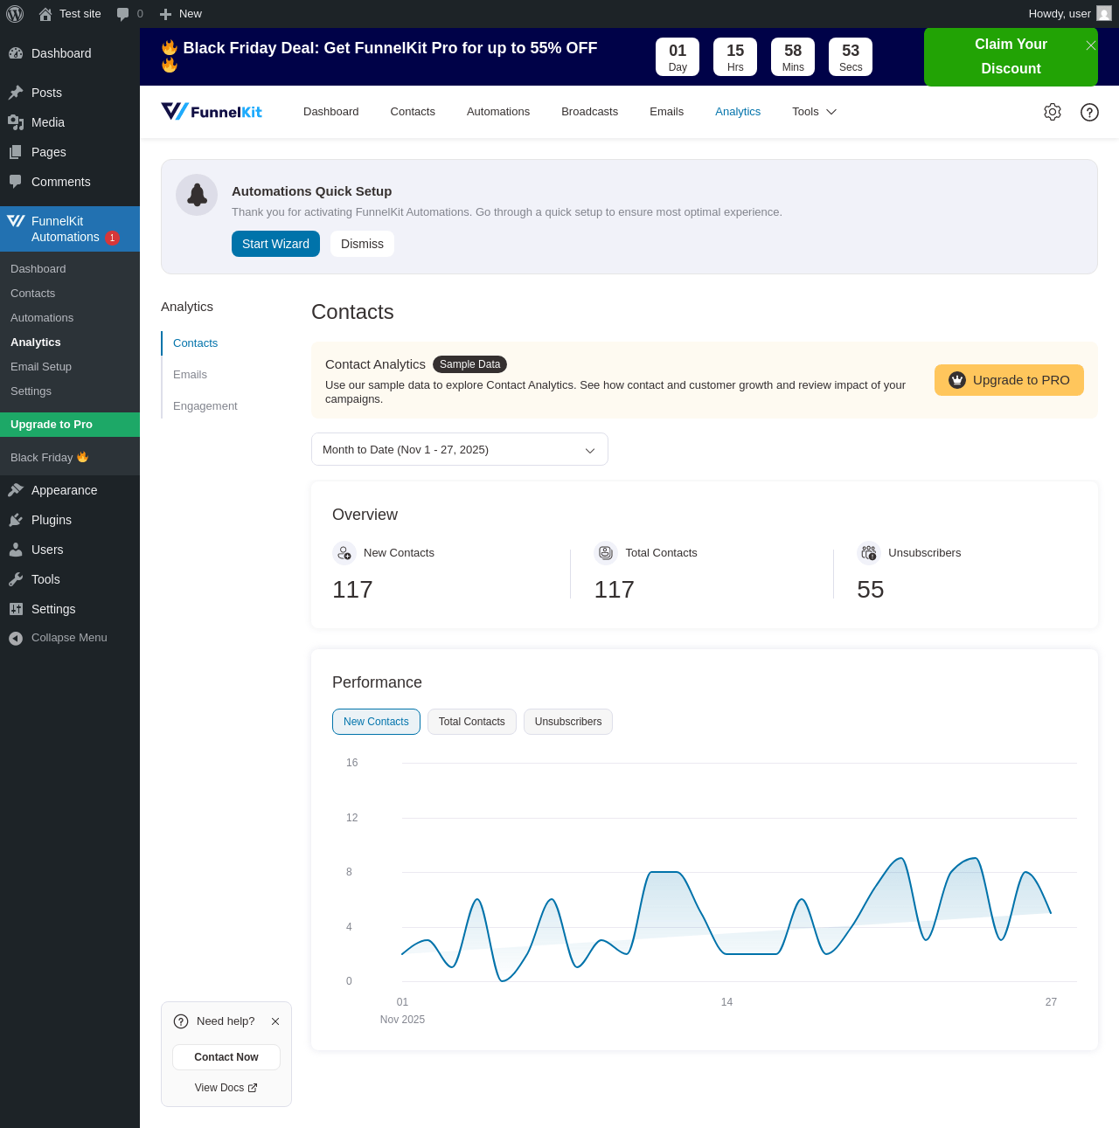
Task: Open the comments bubble icon in admin bar
Action: [123, 14]
